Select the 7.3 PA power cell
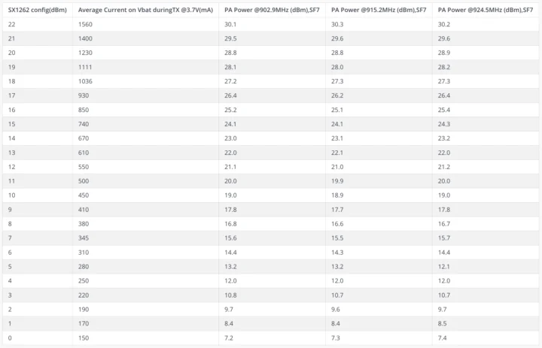The width and height of the screenshot is (542, 348). coord(336,337)
